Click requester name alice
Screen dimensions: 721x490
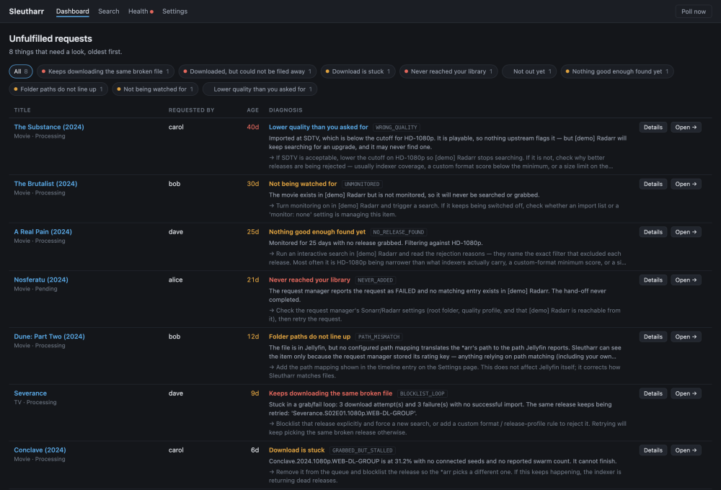pos(176,280)
